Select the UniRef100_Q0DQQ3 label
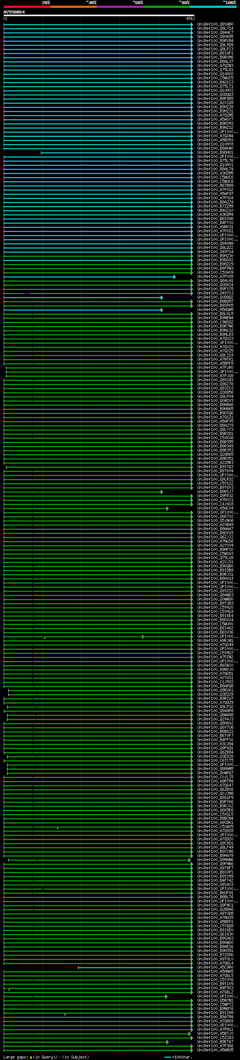 (215, 95)
